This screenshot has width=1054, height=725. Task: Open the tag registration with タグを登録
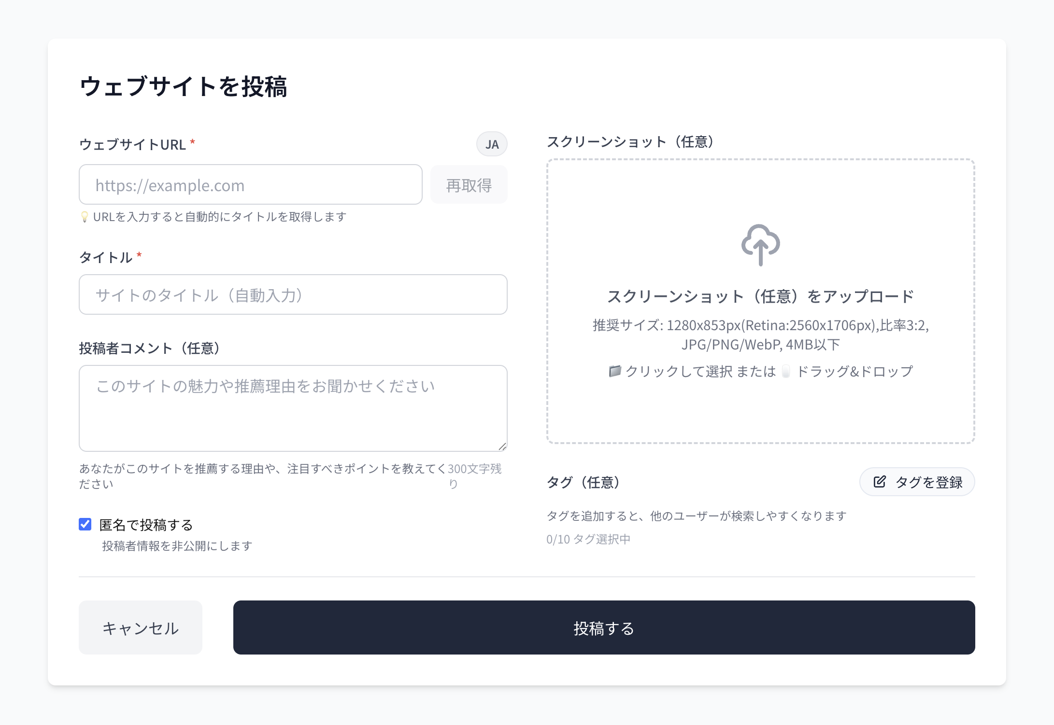(x=917, y=481)
